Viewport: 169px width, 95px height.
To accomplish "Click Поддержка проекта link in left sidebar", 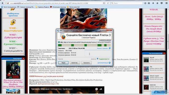I will tap(13, 15).
